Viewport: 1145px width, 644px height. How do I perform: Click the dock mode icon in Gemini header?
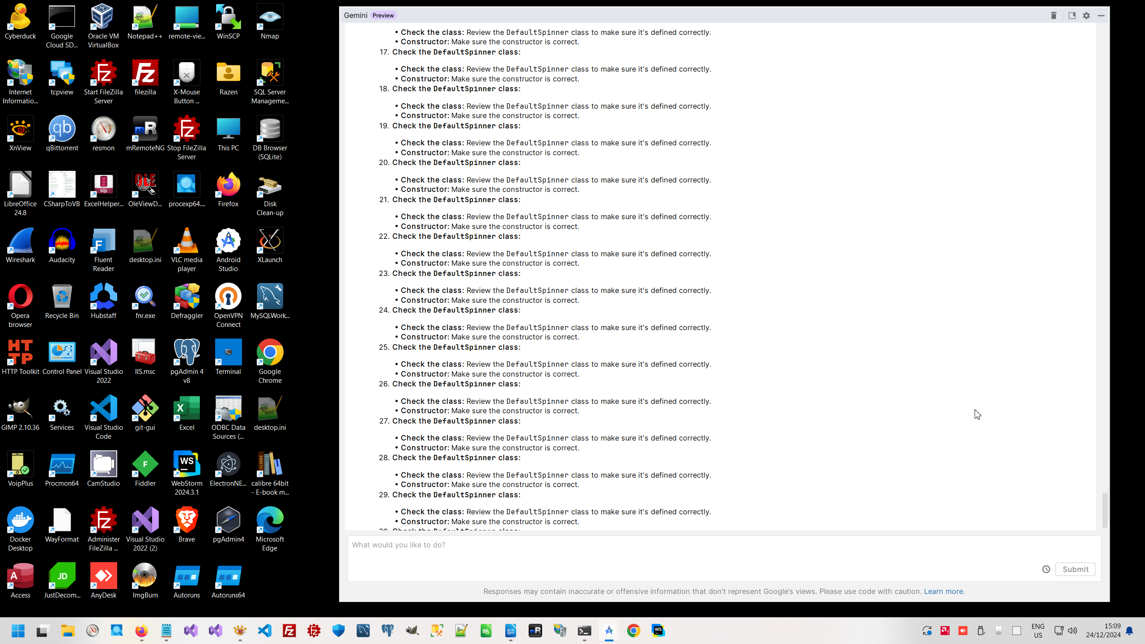click(x=1072, y=16)
